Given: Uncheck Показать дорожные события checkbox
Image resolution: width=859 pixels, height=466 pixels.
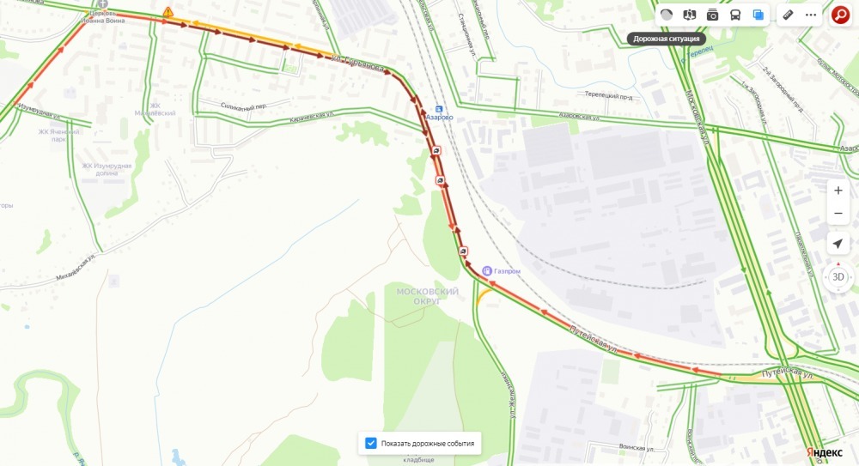Looking at the screenshot, I should [x=371, y=443].
